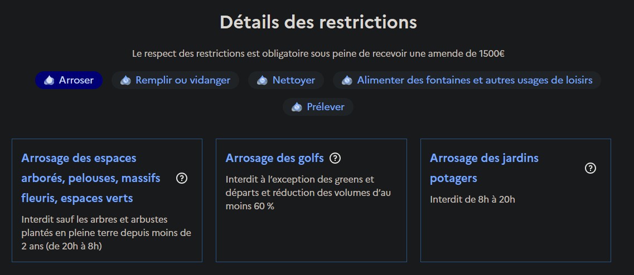
Task: Open help icon for Arrosage des espaces arborés
Action: 182,178
